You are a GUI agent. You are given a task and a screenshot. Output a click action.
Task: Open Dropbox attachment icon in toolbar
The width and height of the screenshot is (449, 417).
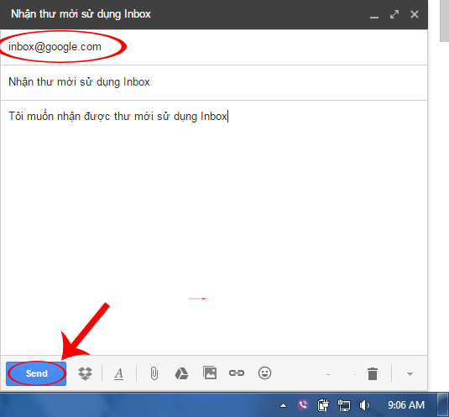(x=85, y=373)
